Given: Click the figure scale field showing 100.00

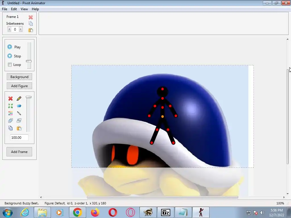Looking at the screenshot, I should (x=19, y=138).
